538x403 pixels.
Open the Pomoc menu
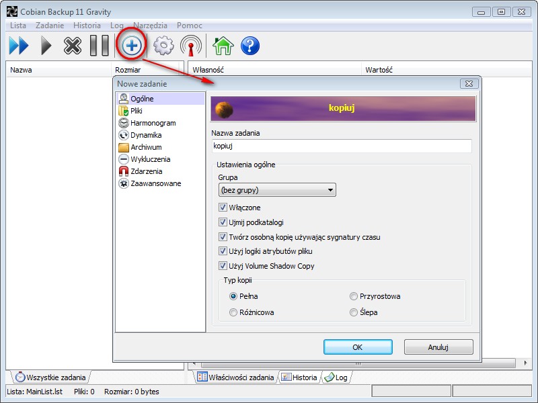[x=190, y=26]
